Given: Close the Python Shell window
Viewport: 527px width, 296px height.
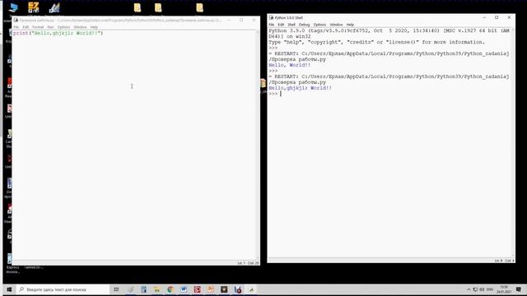Looking at the screenshot, I should [509, 17].
